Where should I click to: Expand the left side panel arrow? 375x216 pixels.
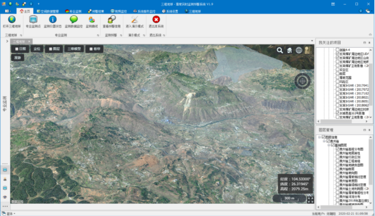(7, 41)
